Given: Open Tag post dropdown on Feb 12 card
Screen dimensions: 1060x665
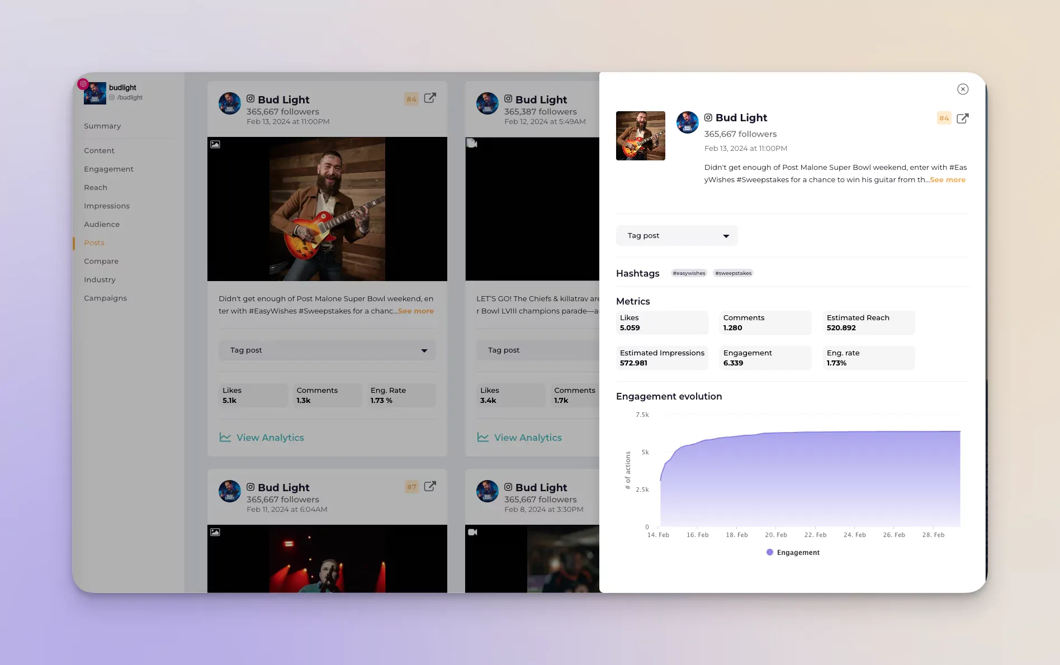Looking at the screenshot, I should [x=538, y=350].
